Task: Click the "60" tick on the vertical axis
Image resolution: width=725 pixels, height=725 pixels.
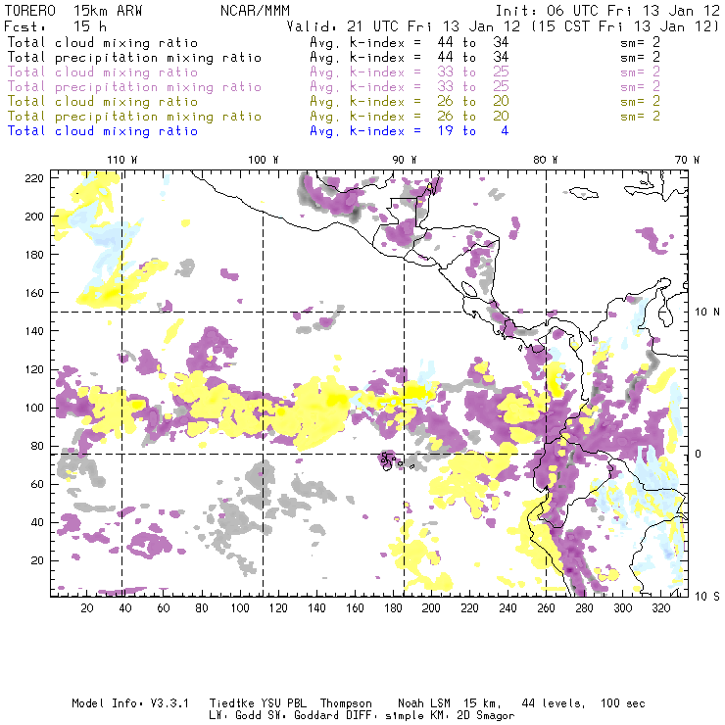Action: [x=37, y=484]
